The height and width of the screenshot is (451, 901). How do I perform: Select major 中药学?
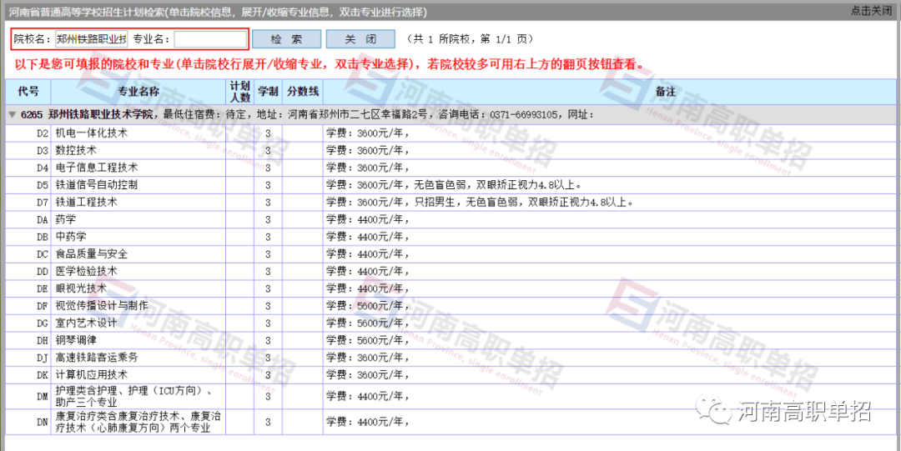click(70, 237)
